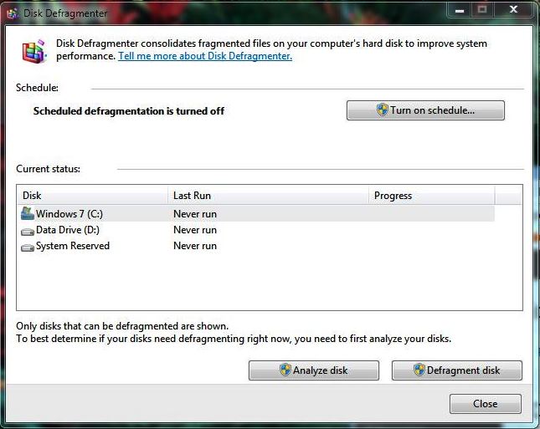Screen dimensions: 540x429
Task: Open Tell me more about Disk Defragmenter link
Action: point(205,56)
